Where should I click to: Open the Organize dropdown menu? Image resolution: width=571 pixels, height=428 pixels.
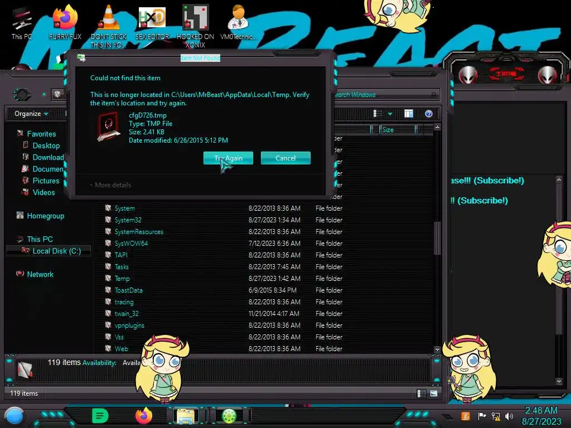pyautogui.click(x=31, y=114)
